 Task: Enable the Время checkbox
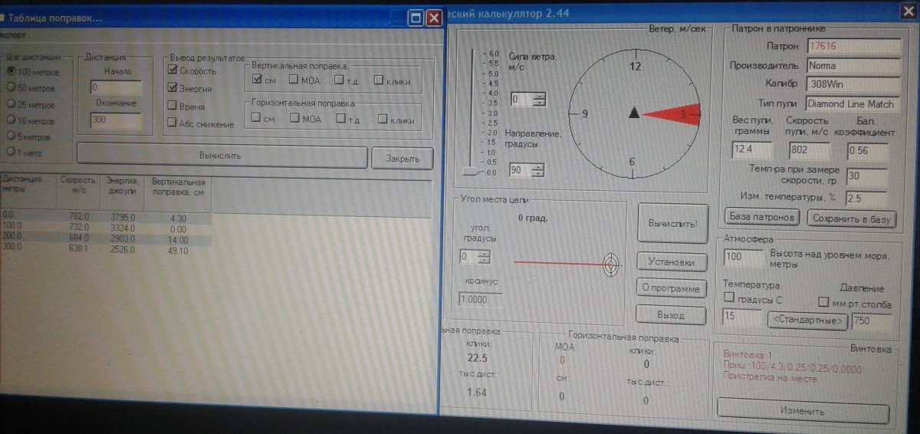pos(172,105)
